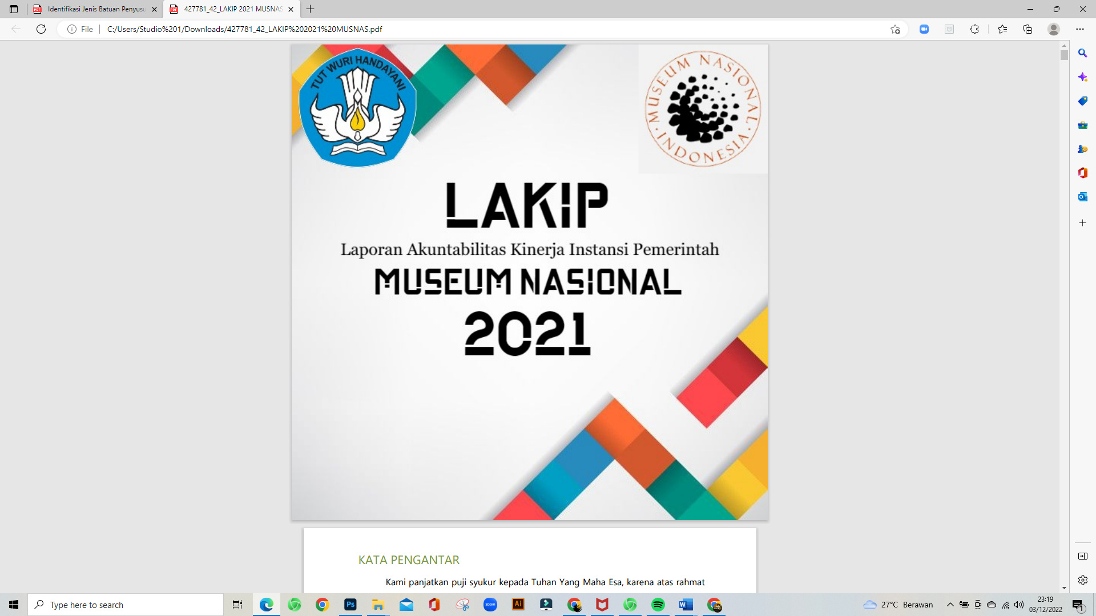This screenshot has width=1096, height=616.
Task: Open sidebar Outlook icon
Action: click(x=1082, y=197)
